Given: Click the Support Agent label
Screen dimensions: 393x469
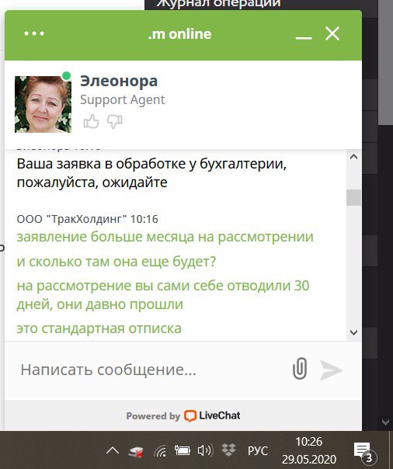Looking at the screenshot, I should [122, 99].
